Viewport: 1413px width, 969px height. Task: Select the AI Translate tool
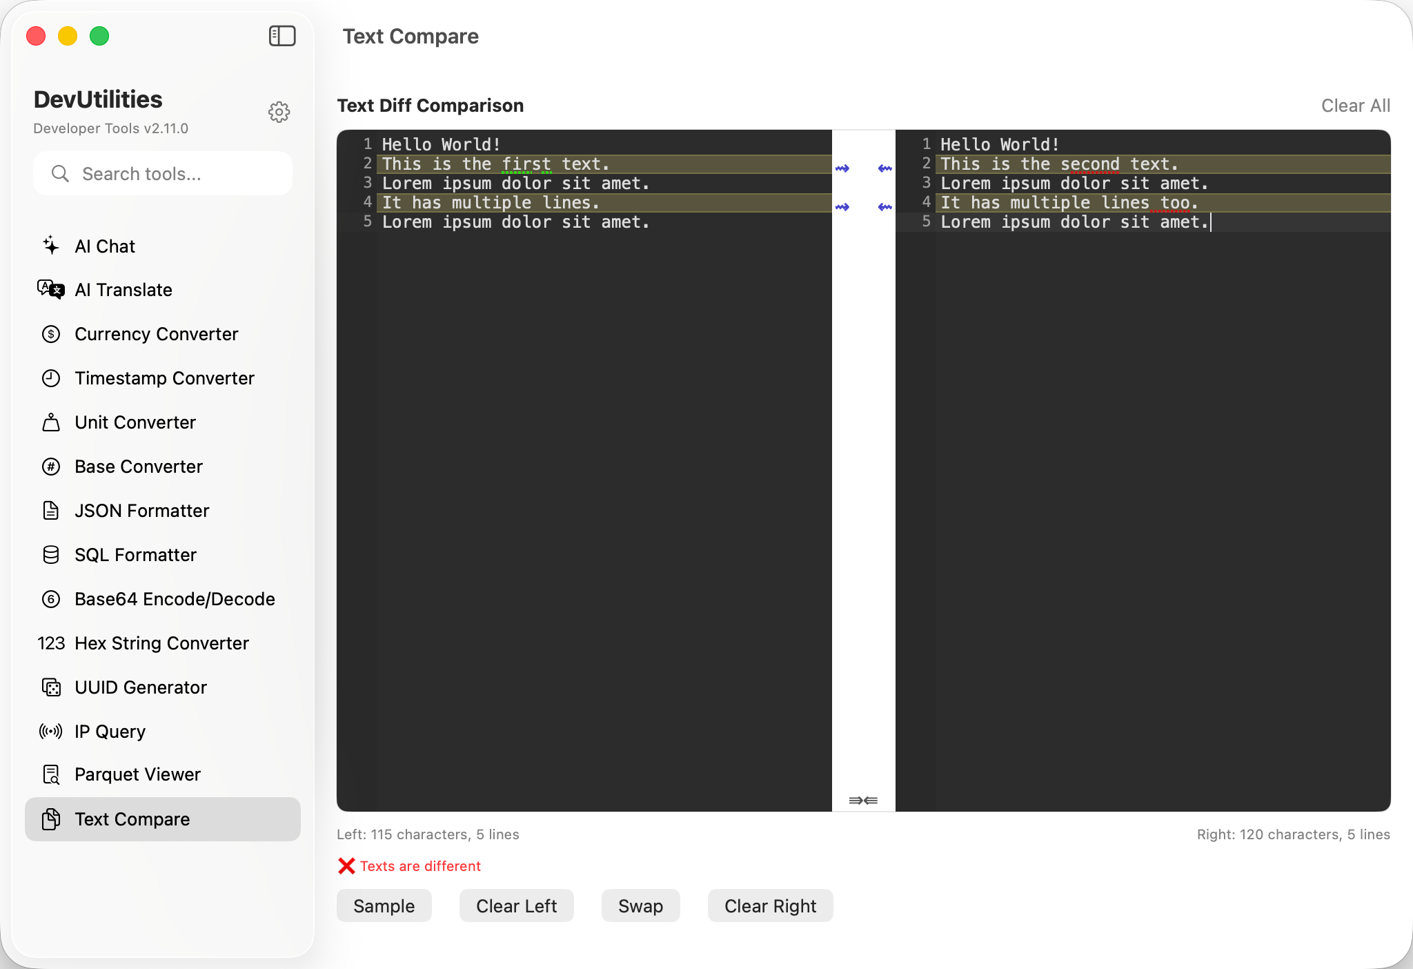pos(123,290)
